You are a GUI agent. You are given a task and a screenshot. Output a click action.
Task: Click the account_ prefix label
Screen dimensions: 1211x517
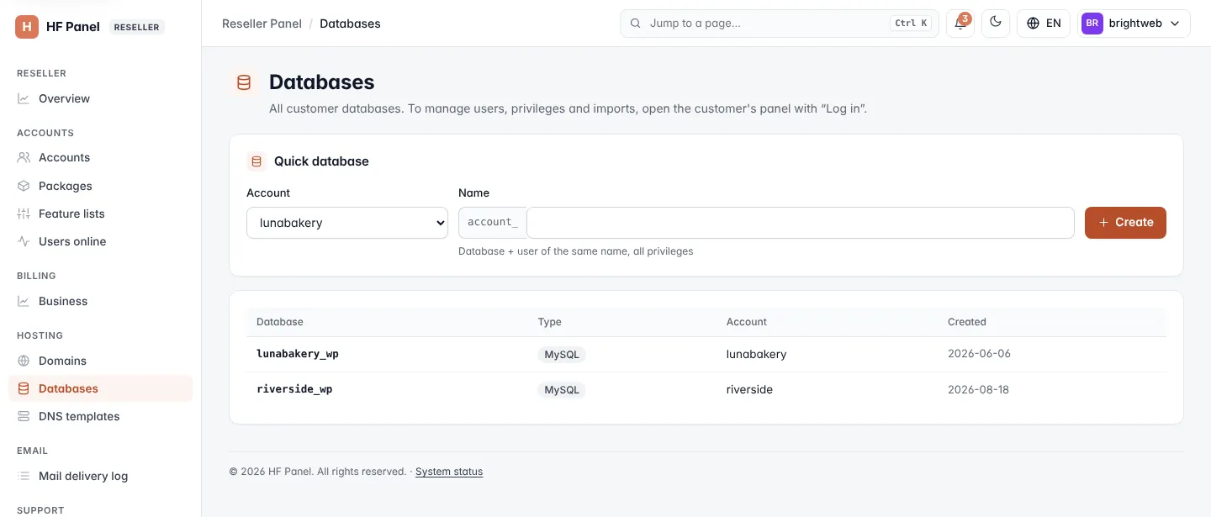[x=493, y=223]
